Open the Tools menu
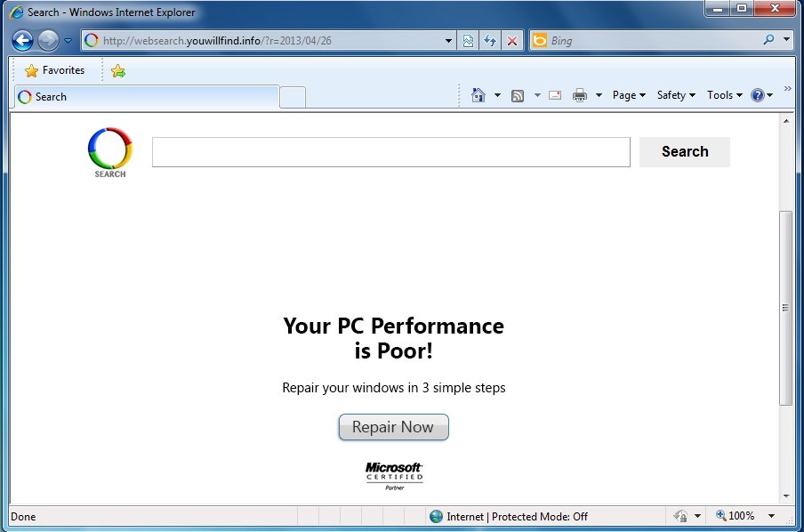804x532 pixels. [x=725, y=95]
